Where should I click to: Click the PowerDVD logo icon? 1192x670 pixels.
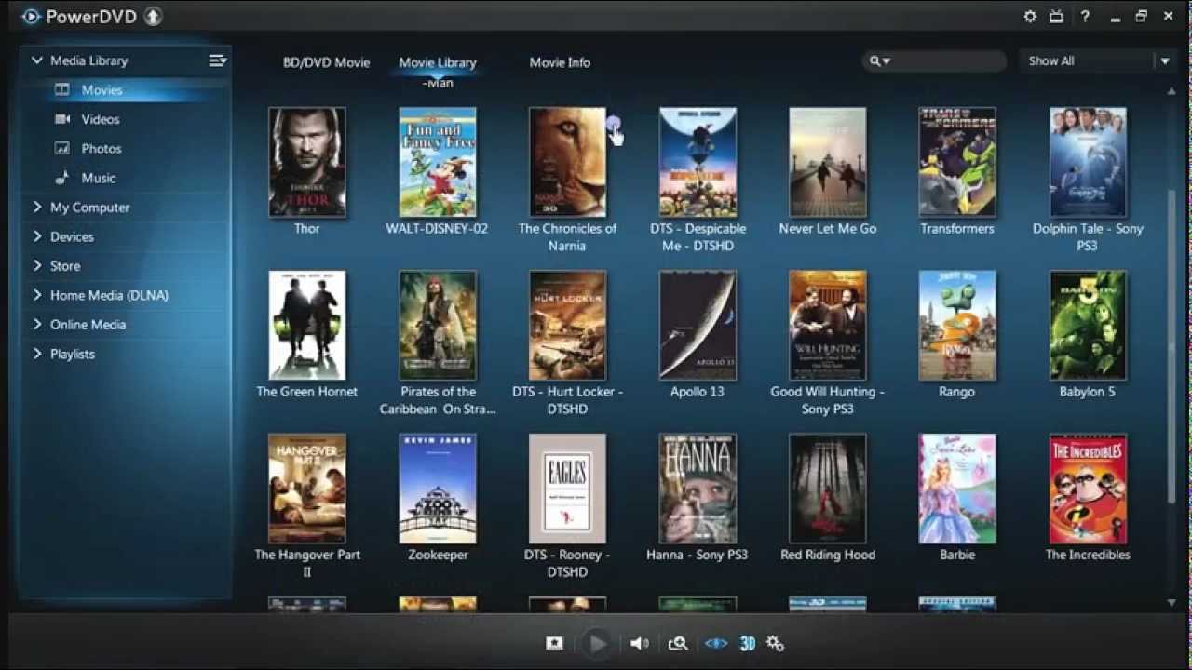point(31,17)
